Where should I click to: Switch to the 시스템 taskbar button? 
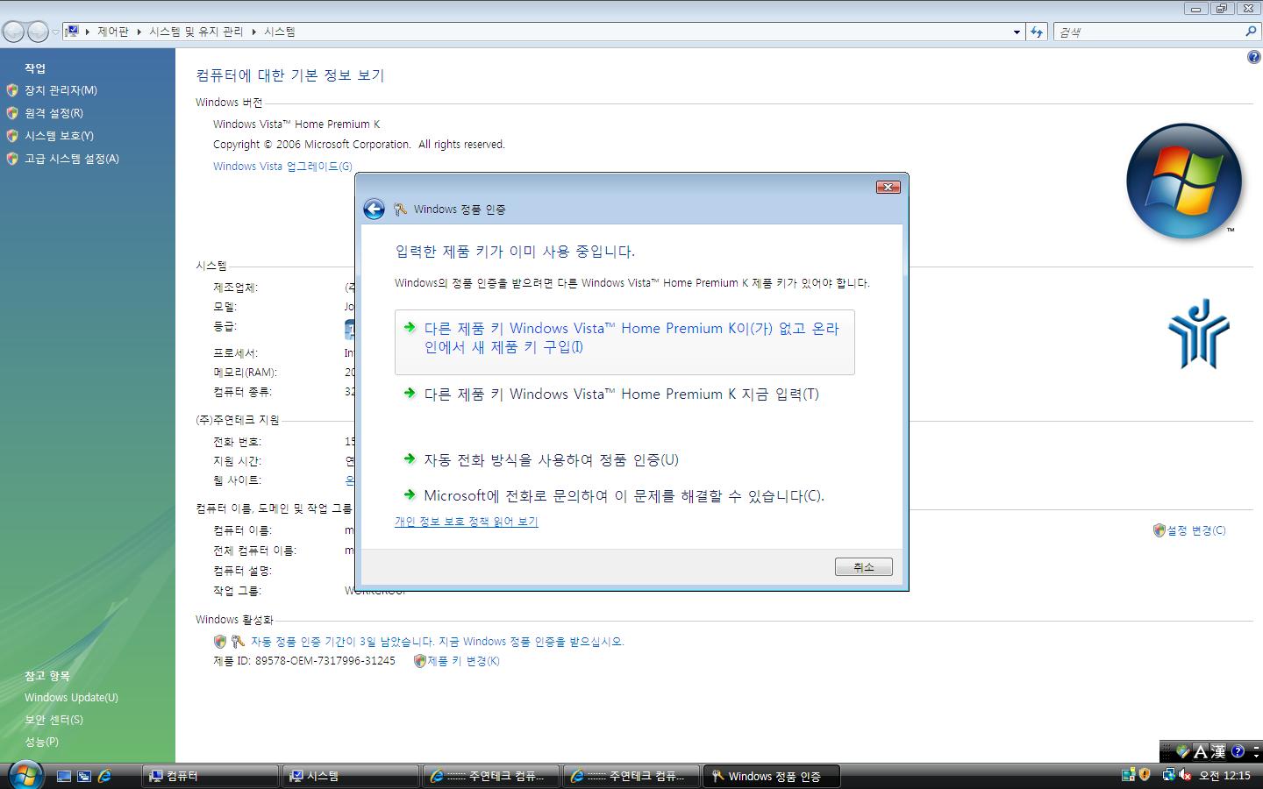pyautogui.click(x=351, y=776)
